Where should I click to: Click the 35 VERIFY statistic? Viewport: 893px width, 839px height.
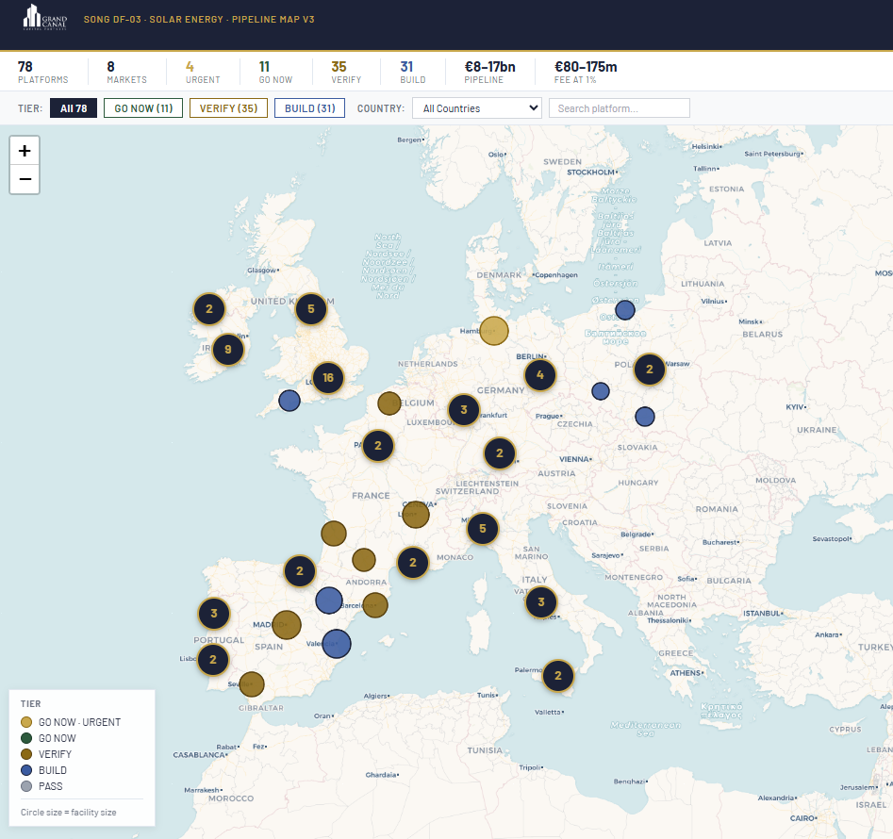(x=346, y=73)
